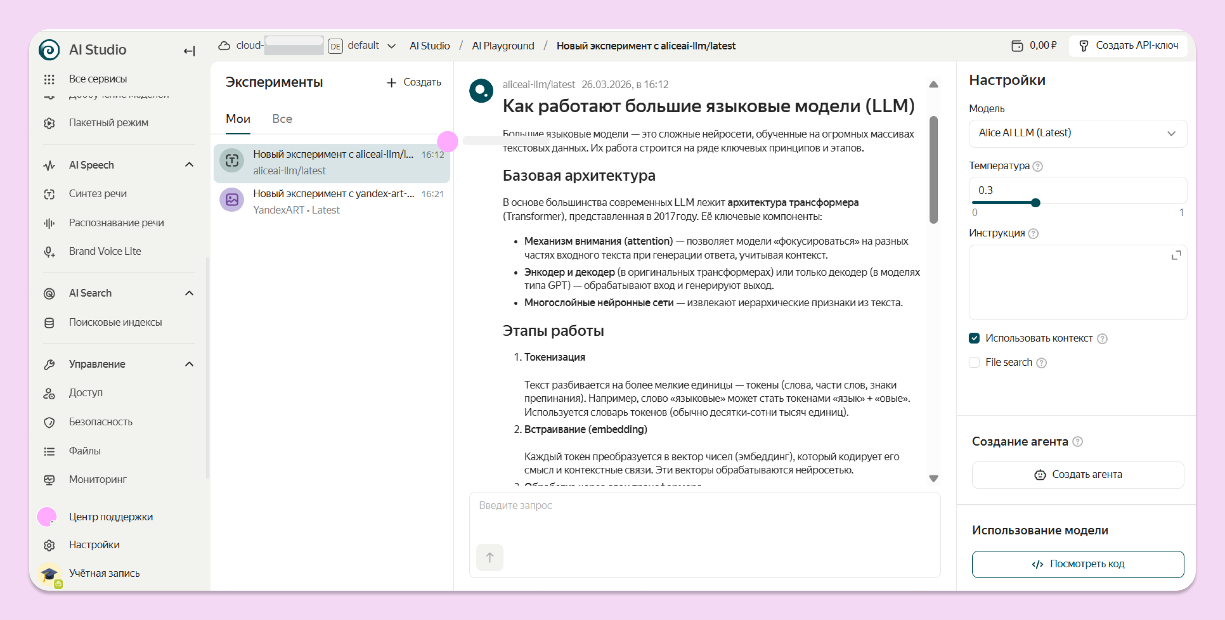Image resolution: width=1225 pixels, height=620 pixels.
Task: Open Brand Voice Lite in the sidebar
Action: 105,251
